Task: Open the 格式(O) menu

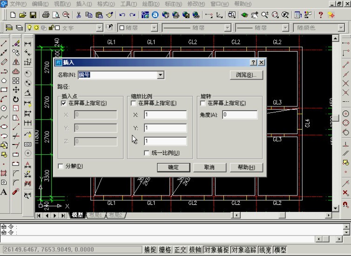Action: (106, 4)
